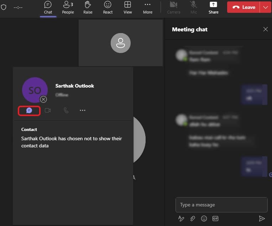Click the SO profile avatar

click(x=35, y=90)
